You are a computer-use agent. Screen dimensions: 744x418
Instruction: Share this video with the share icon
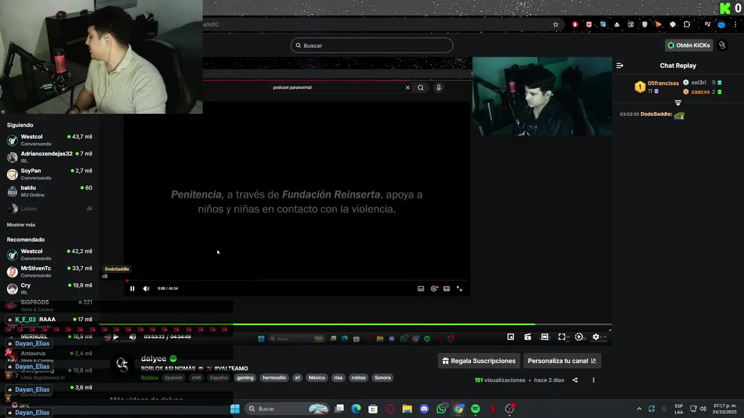pyautogui.click(x=575, y=380)
